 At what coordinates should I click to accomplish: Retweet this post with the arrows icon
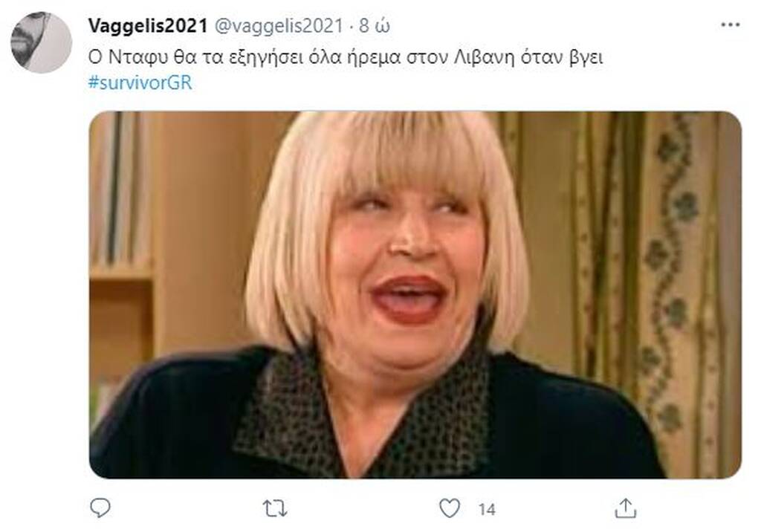275,509
